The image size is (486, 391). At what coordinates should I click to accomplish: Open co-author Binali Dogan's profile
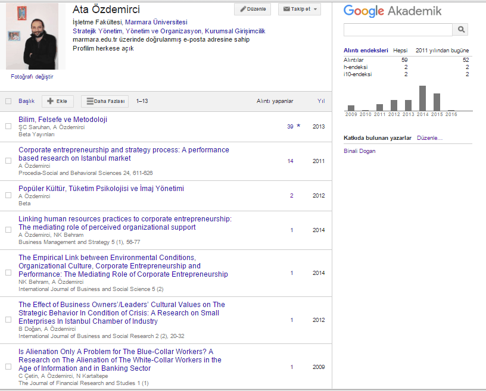(x=360, y=151)
